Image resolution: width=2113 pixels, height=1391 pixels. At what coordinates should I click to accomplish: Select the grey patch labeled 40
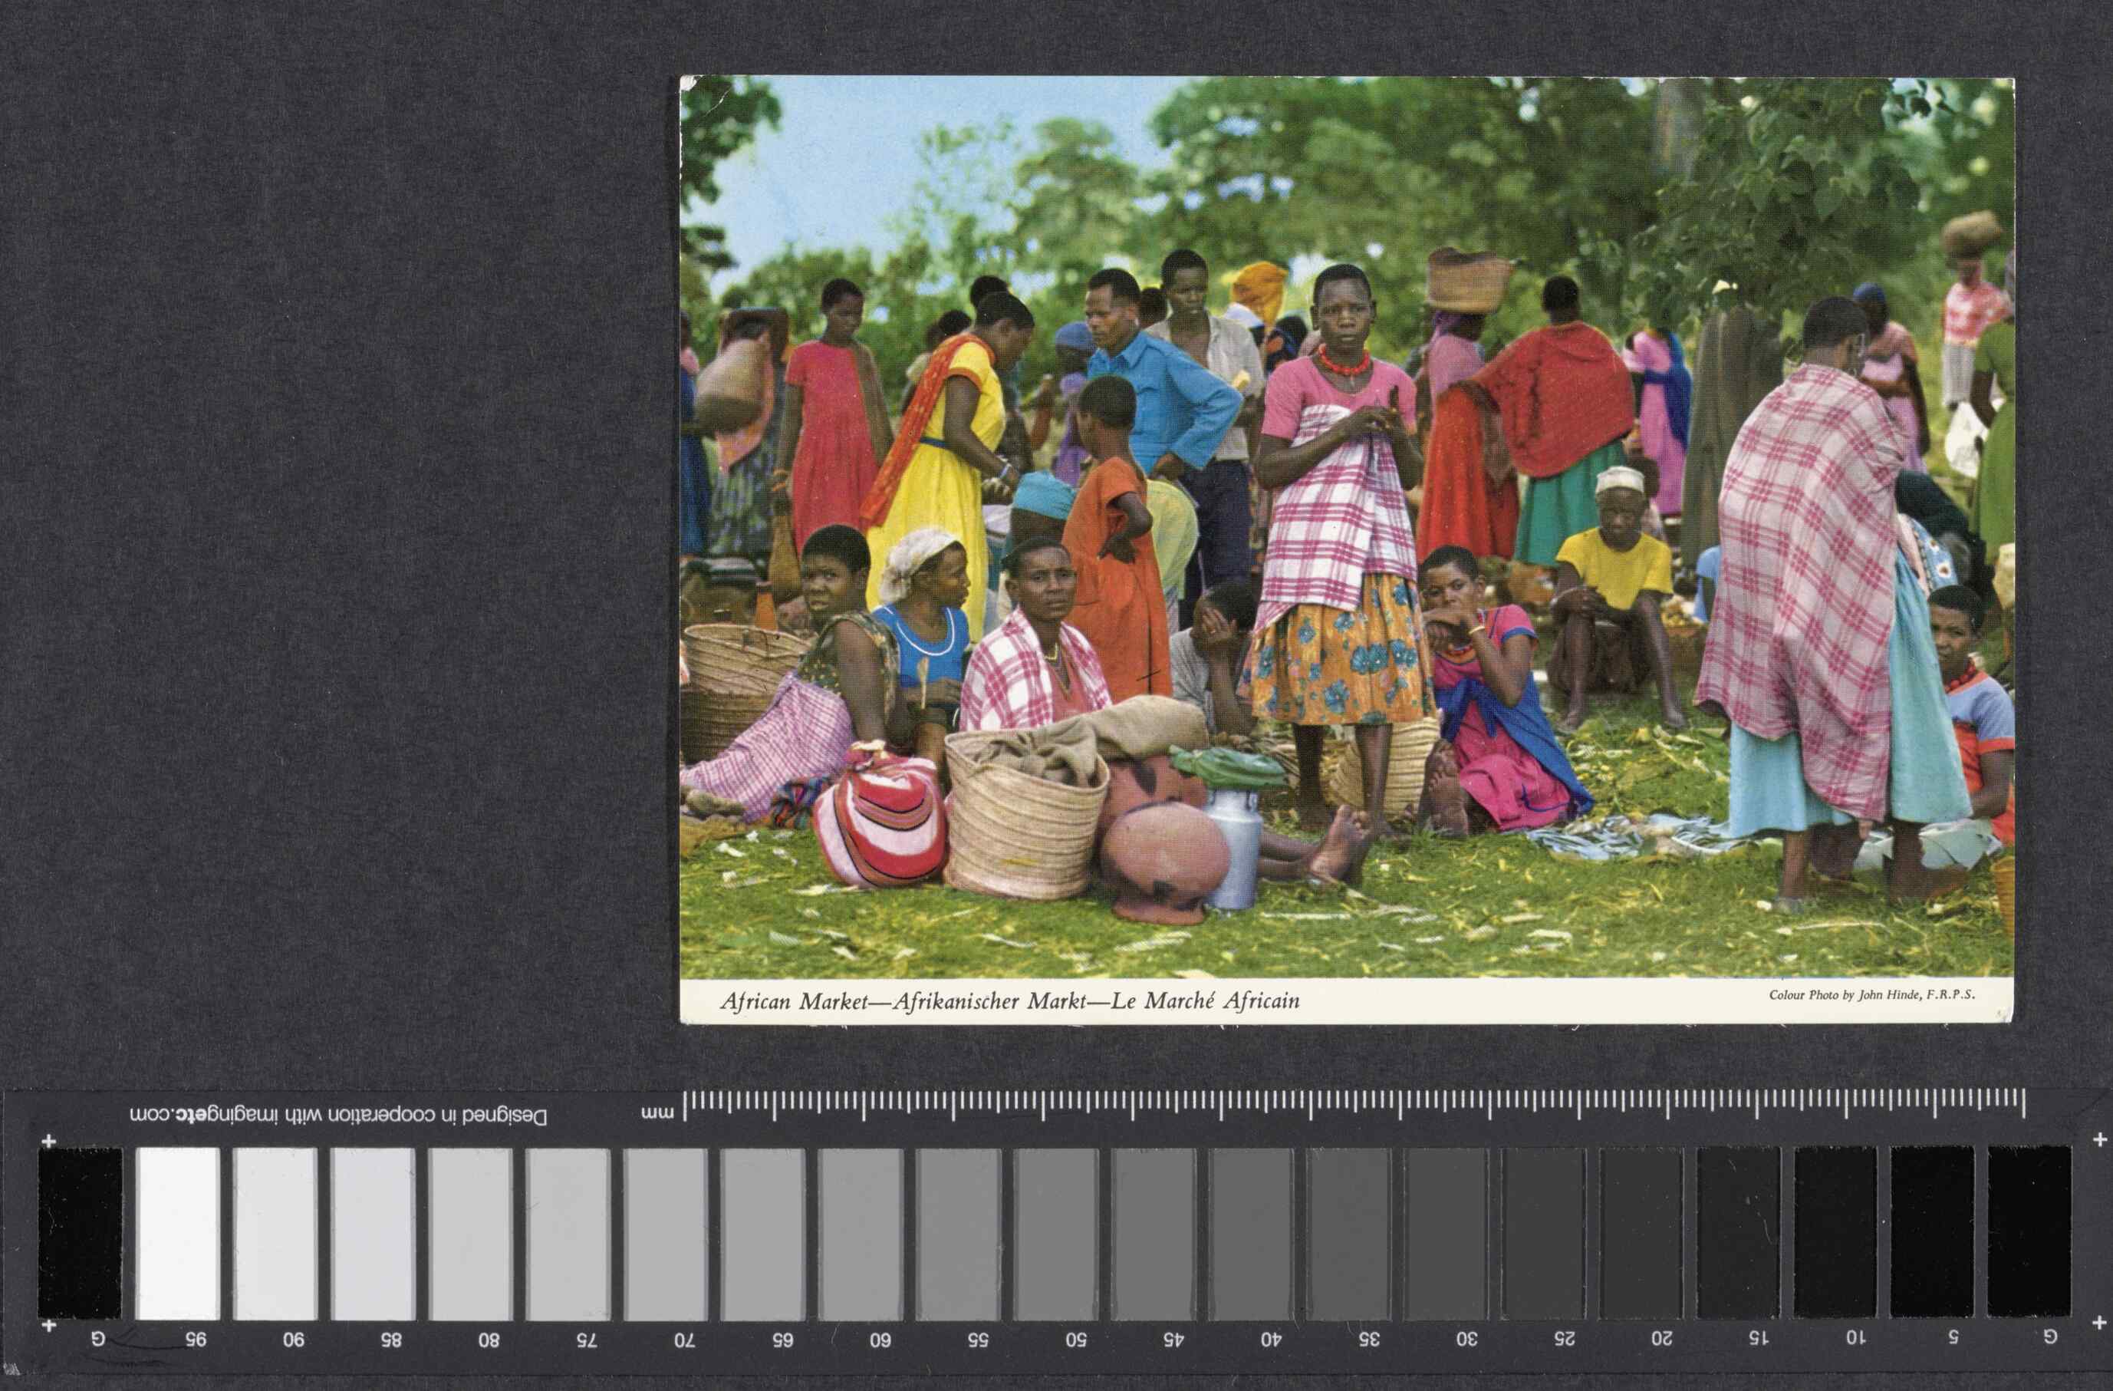point(1252,1233)
